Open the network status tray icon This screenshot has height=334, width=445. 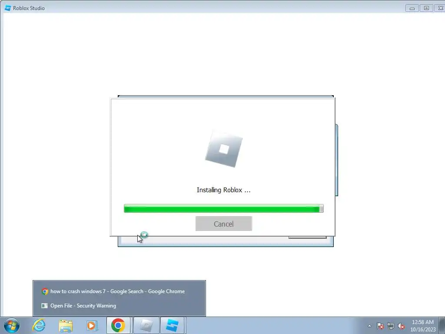pyautogui.click(x=391, y=326)
